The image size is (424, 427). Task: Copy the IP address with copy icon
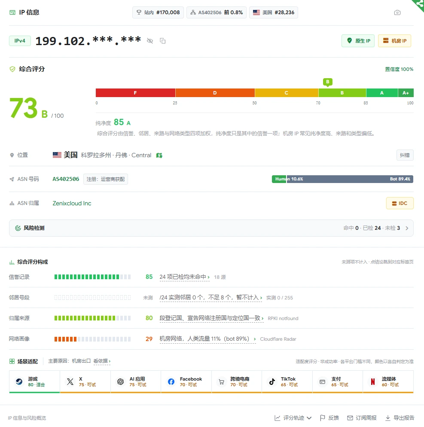click(x=162, y=41)
